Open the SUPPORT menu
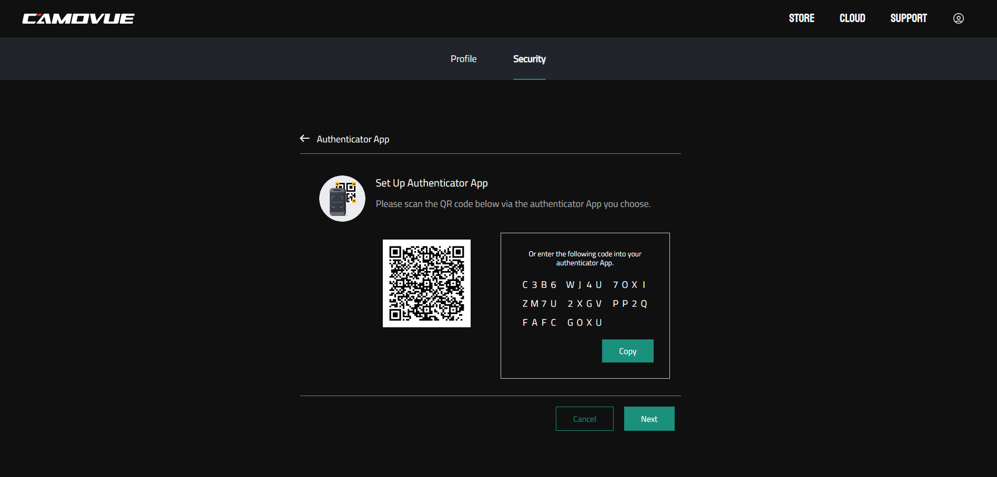This screenshot has height=477, width=997. [909, 18]
